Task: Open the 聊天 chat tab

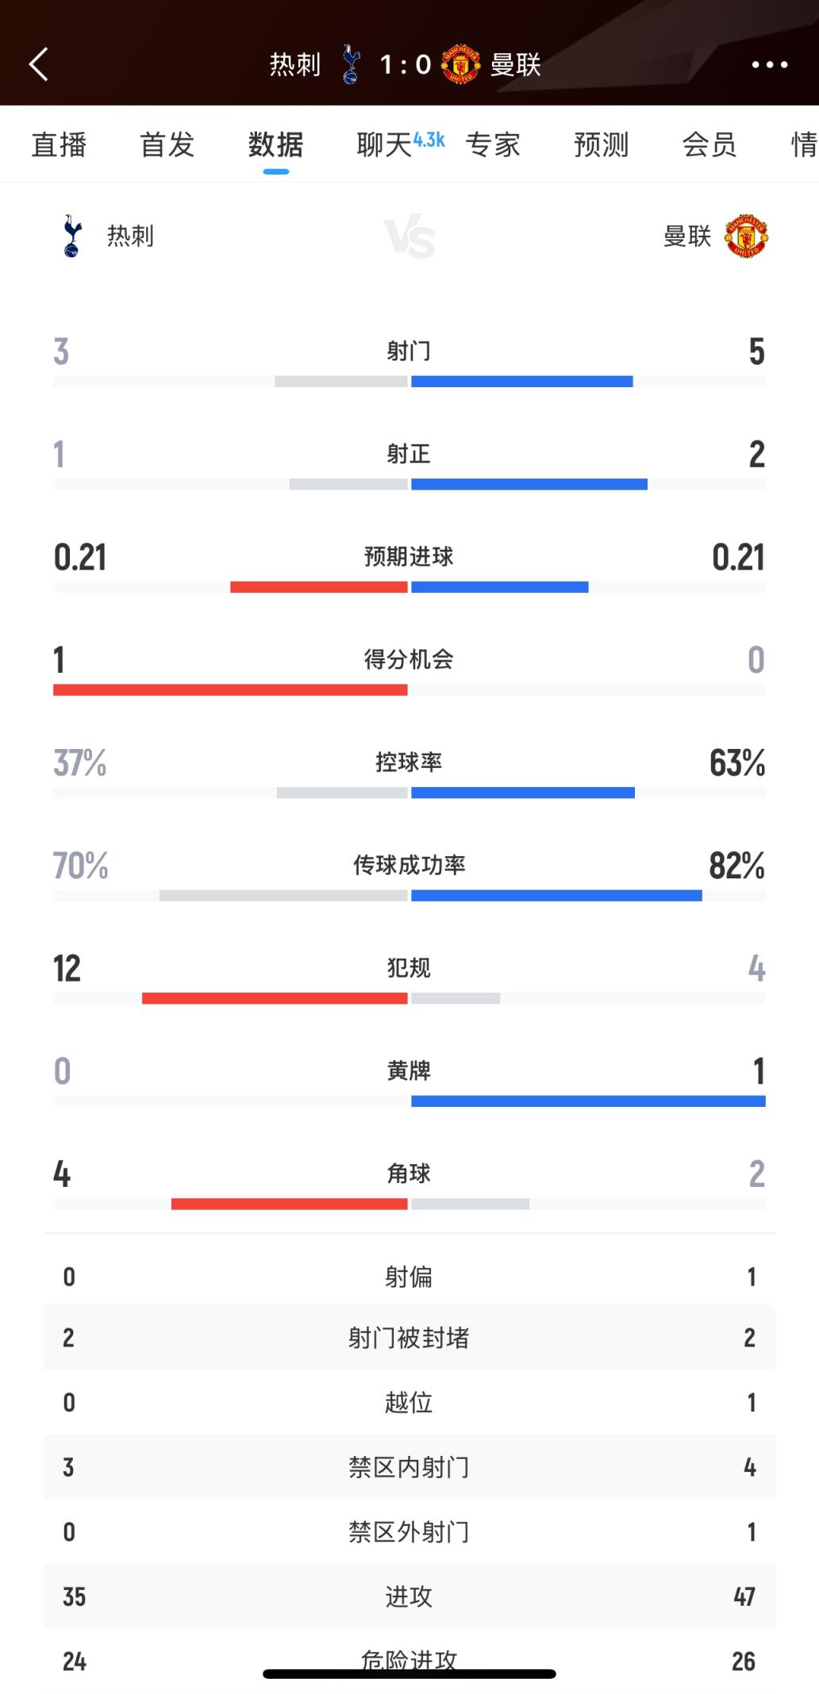Action: click(384, 145)
